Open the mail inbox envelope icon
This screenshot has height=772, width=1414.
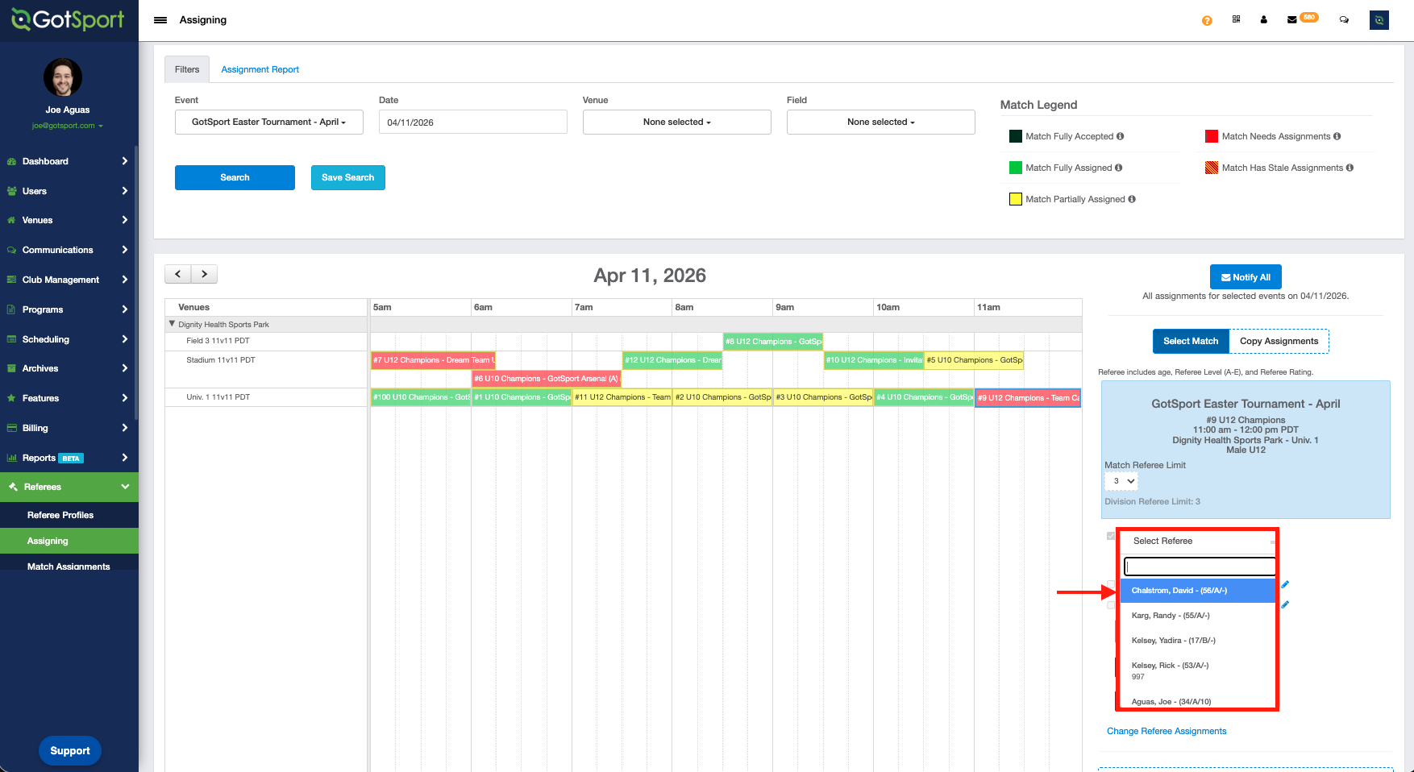pyautogui.click(x=1292, y=20)
